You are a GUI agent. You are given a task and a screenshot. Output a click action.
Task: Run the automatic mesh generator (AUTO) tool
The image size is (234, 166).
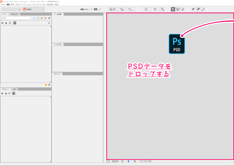[131, 9]
